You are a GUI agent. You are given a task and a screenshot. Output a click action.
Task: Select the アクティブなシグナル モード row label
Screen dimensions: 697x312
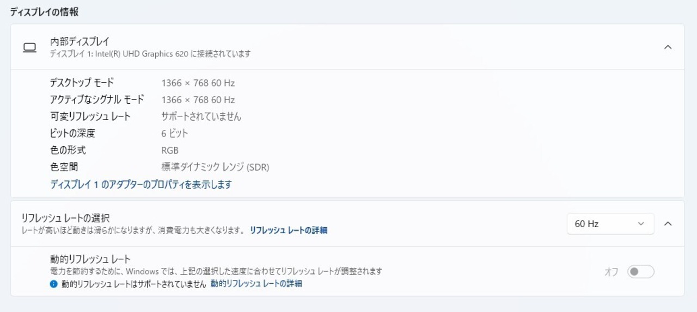click(x=97, y=99)
